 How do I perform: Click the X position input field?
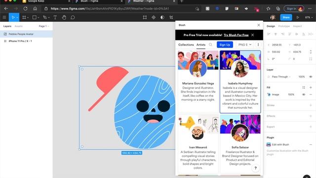pyautogui.click(x=276, y=45)
